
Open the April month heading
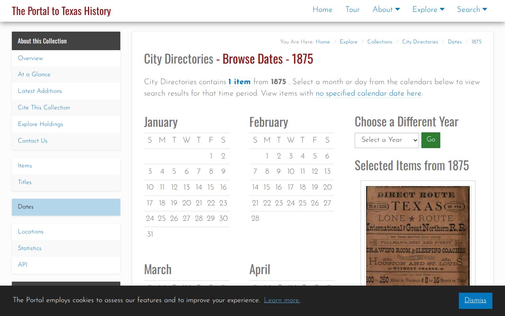(x=260, y=269)
